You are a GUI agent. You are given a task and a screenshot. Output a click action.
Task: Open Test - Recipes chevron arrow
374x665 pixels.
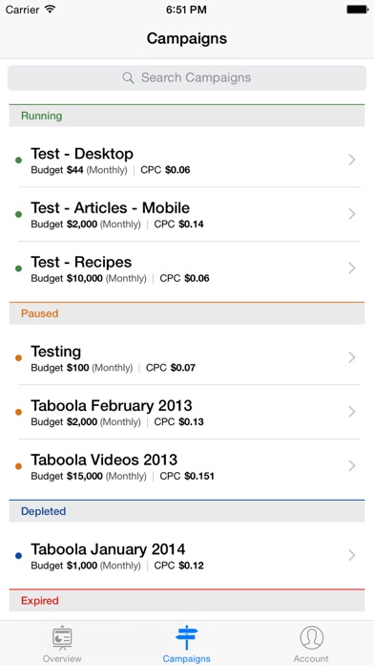(x=351, y=268)
